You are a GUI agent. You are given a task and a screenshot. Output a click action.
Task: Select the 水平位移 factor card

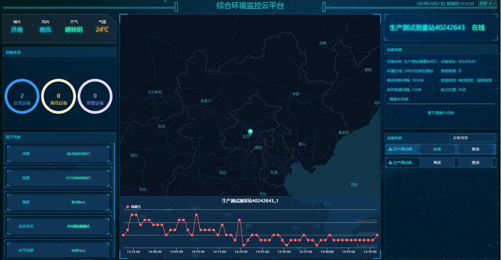click(x=57, y=250)
